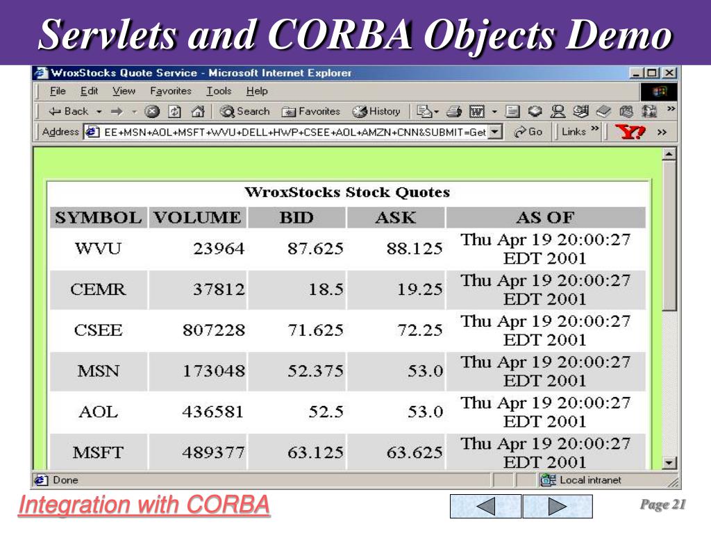Click the Forward arrow button
Image resolution: width=711 pixels, height=533 pixels.
tap(117, 112)
